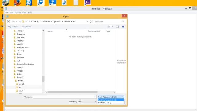Open Notepad View menu
Viewport: 197px width, 111px height.
24,13
